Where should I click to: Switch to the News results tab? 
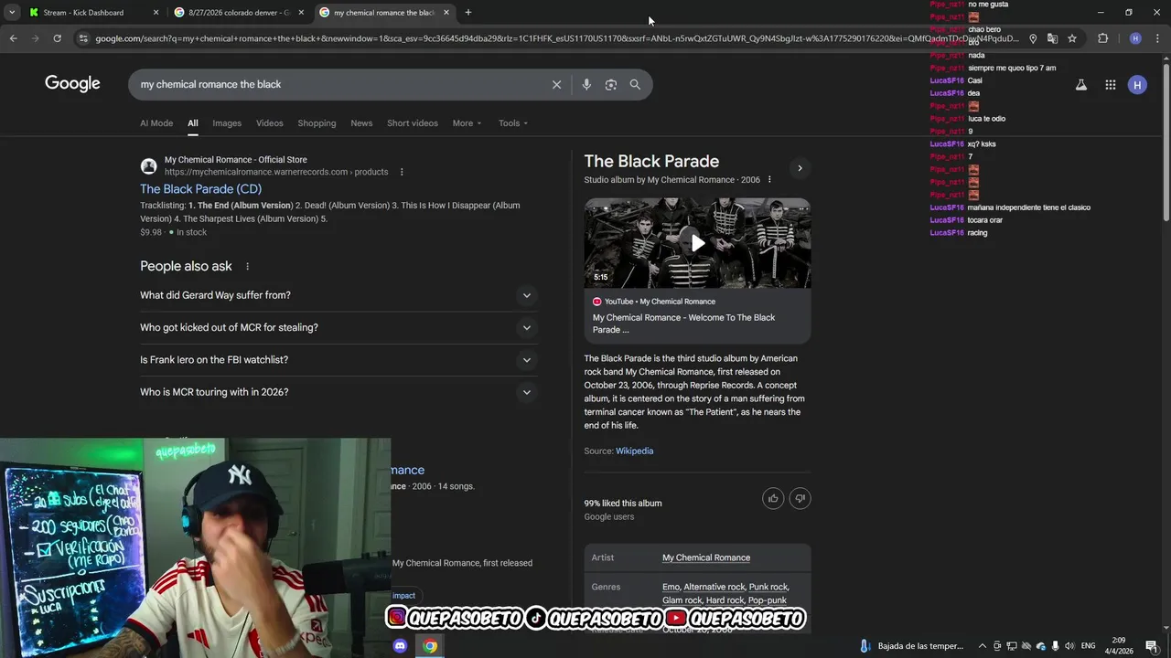[x=361, y=123]
